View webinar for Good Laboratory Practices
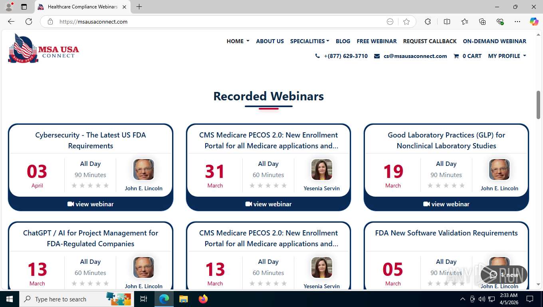The height and width of the screenshot is (307, 543). (x=446, y=204)
